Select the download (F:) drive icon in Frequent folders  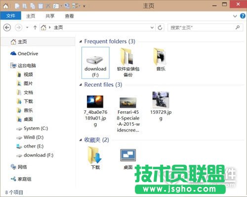click(x=95, y=60)
